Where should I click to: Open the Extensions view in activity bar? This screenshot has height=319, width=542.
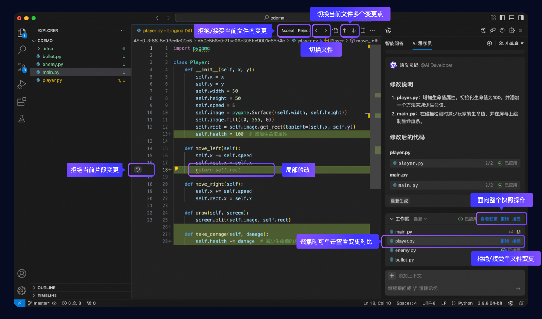[22, 102]
